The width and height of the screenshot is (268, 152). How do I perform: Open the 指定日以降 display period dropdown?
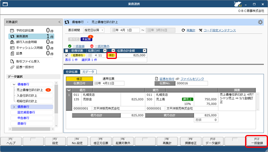pos(94,30)
